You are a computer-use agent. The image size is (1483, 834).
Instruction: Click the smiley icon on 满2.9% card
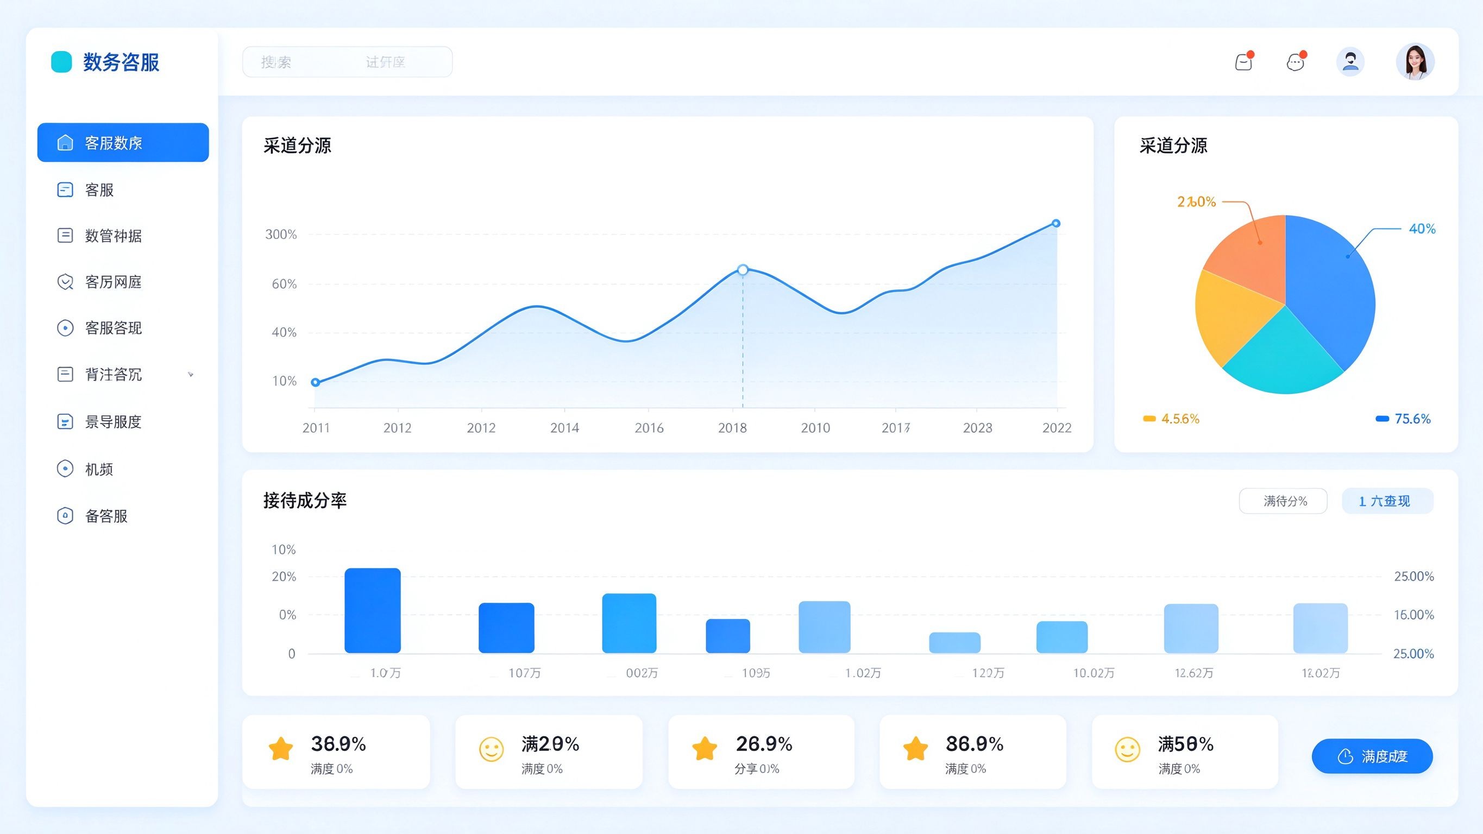[492, 749]
